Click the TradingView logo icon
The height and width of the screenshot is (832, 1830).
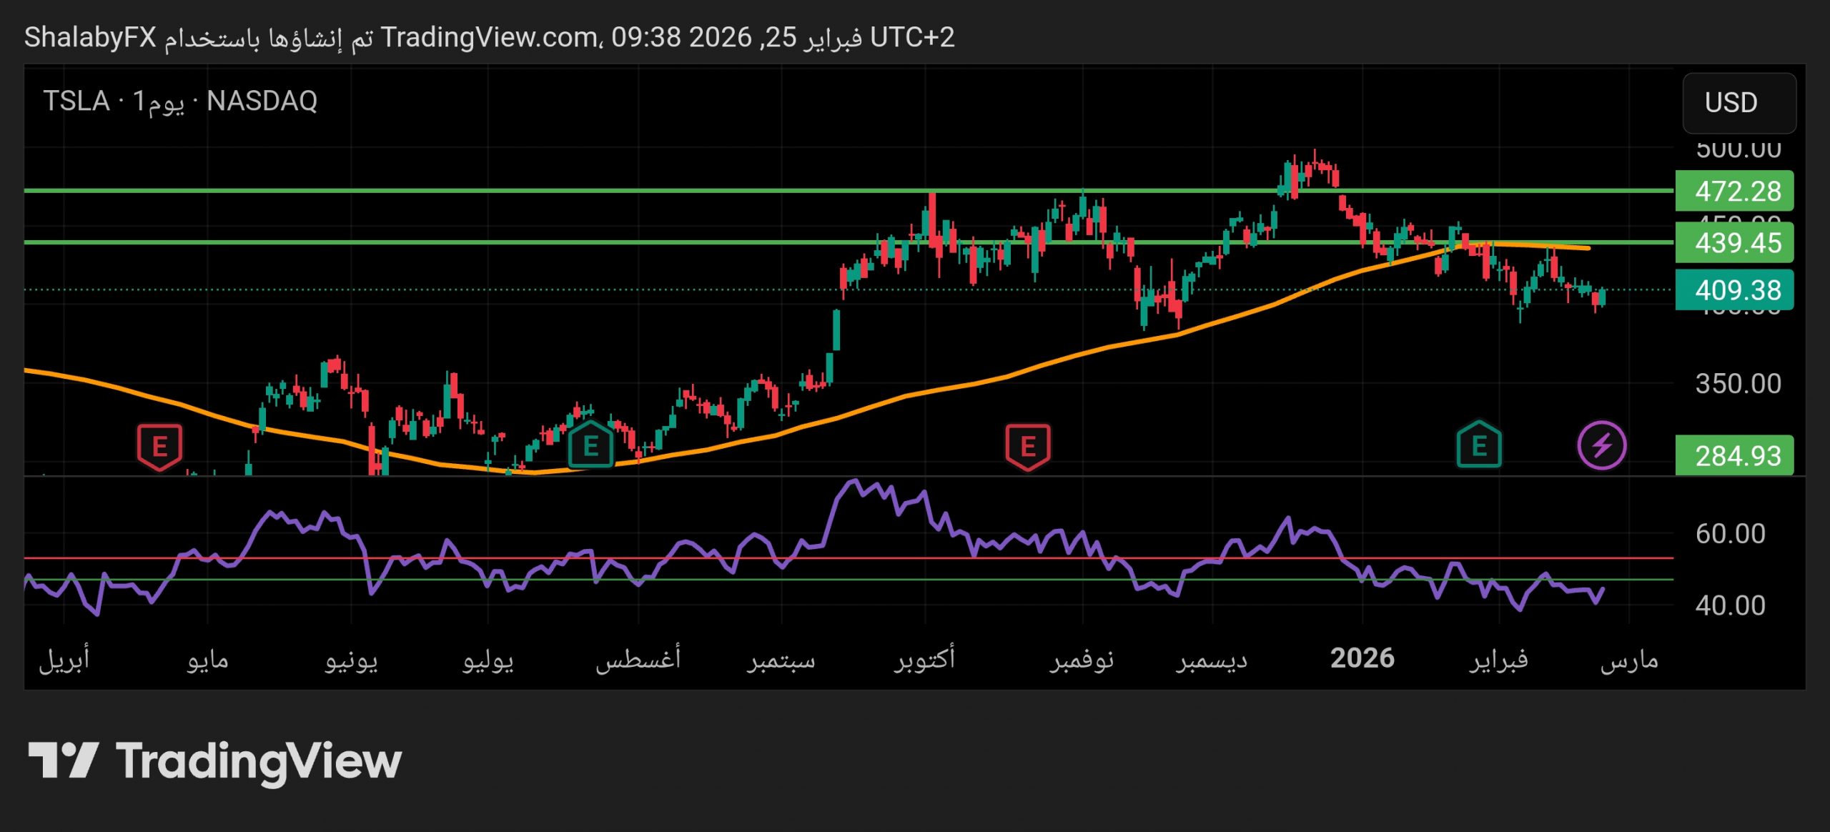click(x=63, y=760)
